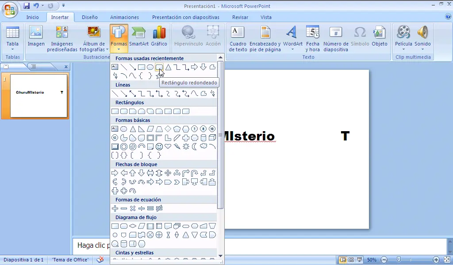The height and width of the screenshot is (265, 453).
Task: Switch to the Diseño tab
Action: point(89,17)
